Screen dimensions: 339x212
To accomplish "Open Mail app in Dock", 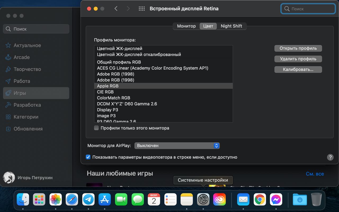I will point(243,199).
